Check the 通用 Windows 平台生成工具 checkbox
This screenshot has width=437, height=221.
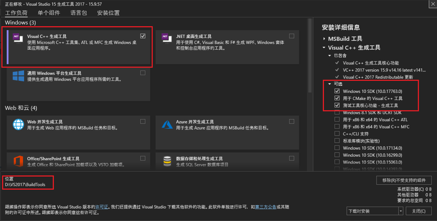pos(143,73)
